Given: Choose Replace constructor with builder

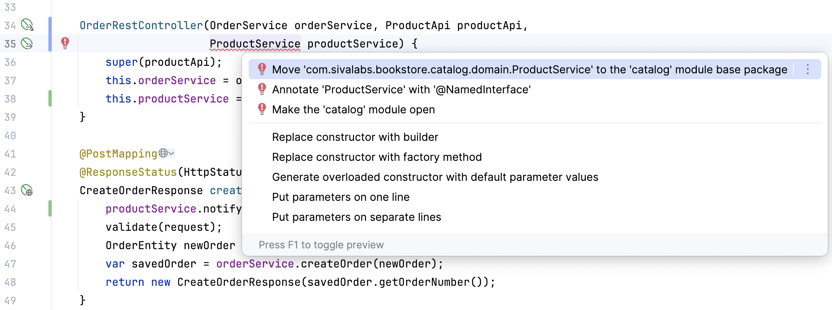Looking at the screenshot, I should 355,137.
